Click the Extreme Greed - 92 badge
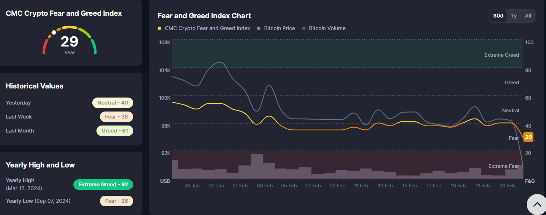Screen dimensions: 546x215 coord(103,185)
